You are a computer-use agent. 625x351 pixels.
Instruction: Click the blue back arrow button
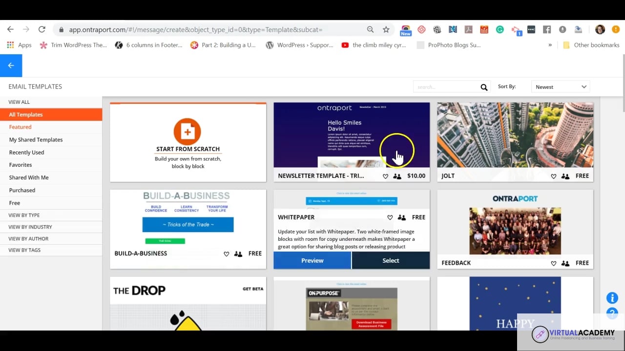[11, 65]
